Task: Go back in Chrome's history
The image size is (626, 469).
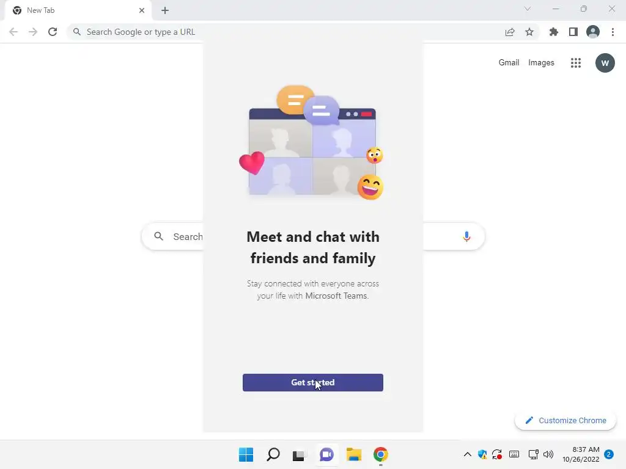Action: pyautogui.click(x=13, y=32)
